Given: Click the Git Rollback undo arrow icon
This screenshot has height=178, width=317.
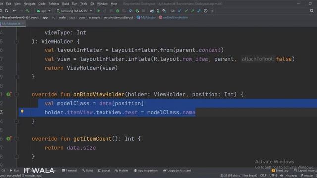Looking at the screenshot, I should pos(212,11).
